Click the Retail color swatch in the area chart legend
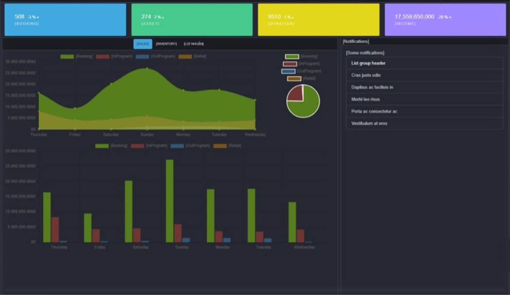The width and height of the screenshot is (510, 295). tap(185, 56)
